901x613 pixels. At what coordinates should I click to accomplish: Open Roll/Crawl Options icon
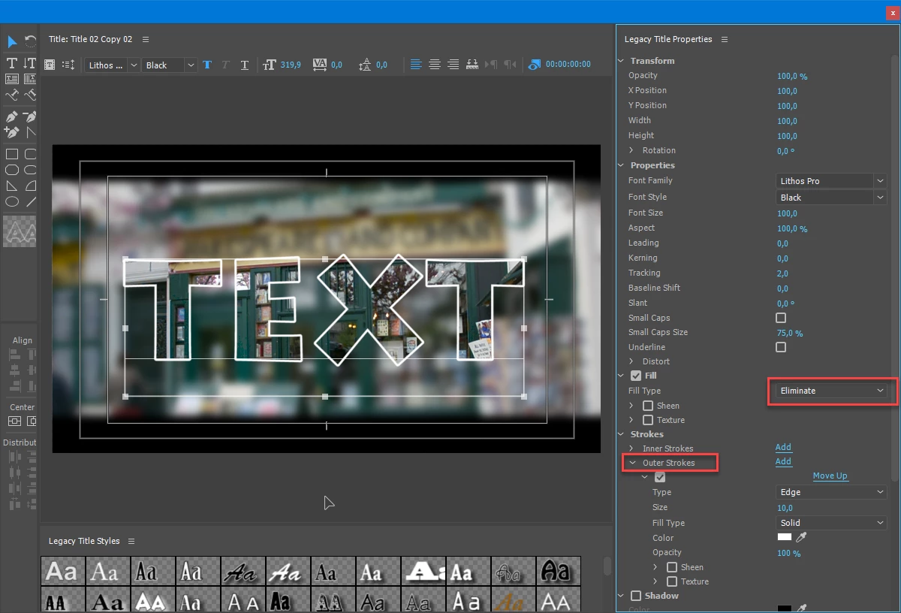(68, 65)
